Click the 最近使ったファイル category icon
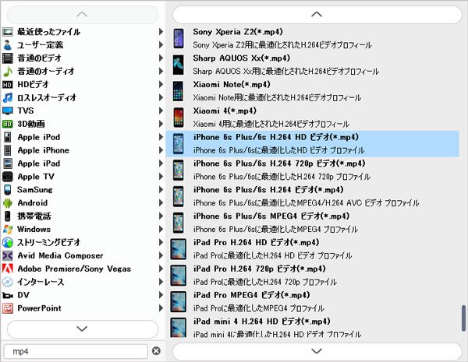468x362 pixels. 8,32
